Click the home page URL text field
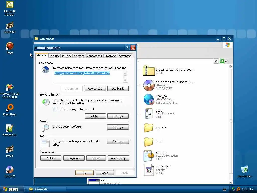The height and width of the screenshot is (193, 257). (90, 77)
